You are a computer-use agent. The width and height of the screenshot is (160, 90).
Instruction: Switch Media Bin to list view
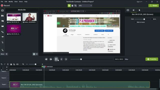coord(37,54)
